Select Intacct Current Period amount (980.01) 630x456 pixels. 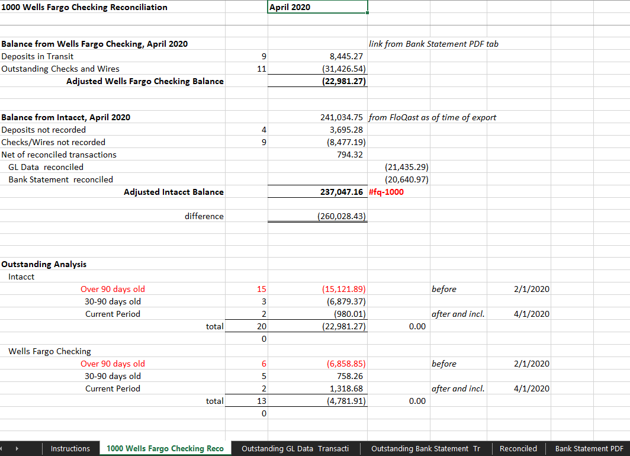click(x=349, y=314)
